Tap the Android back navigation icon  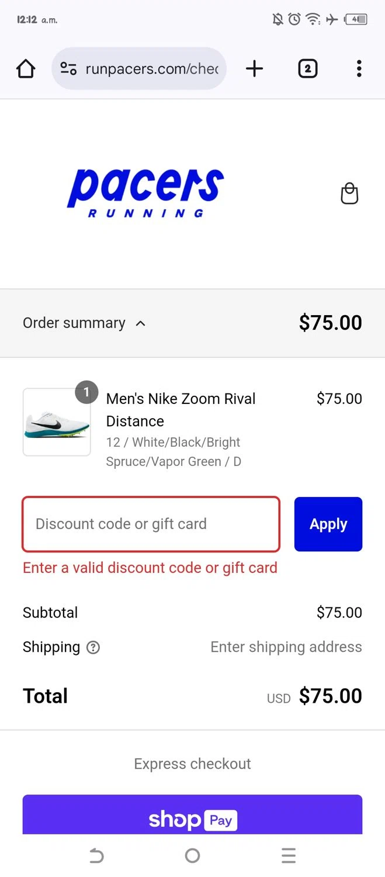coord(96,856)
